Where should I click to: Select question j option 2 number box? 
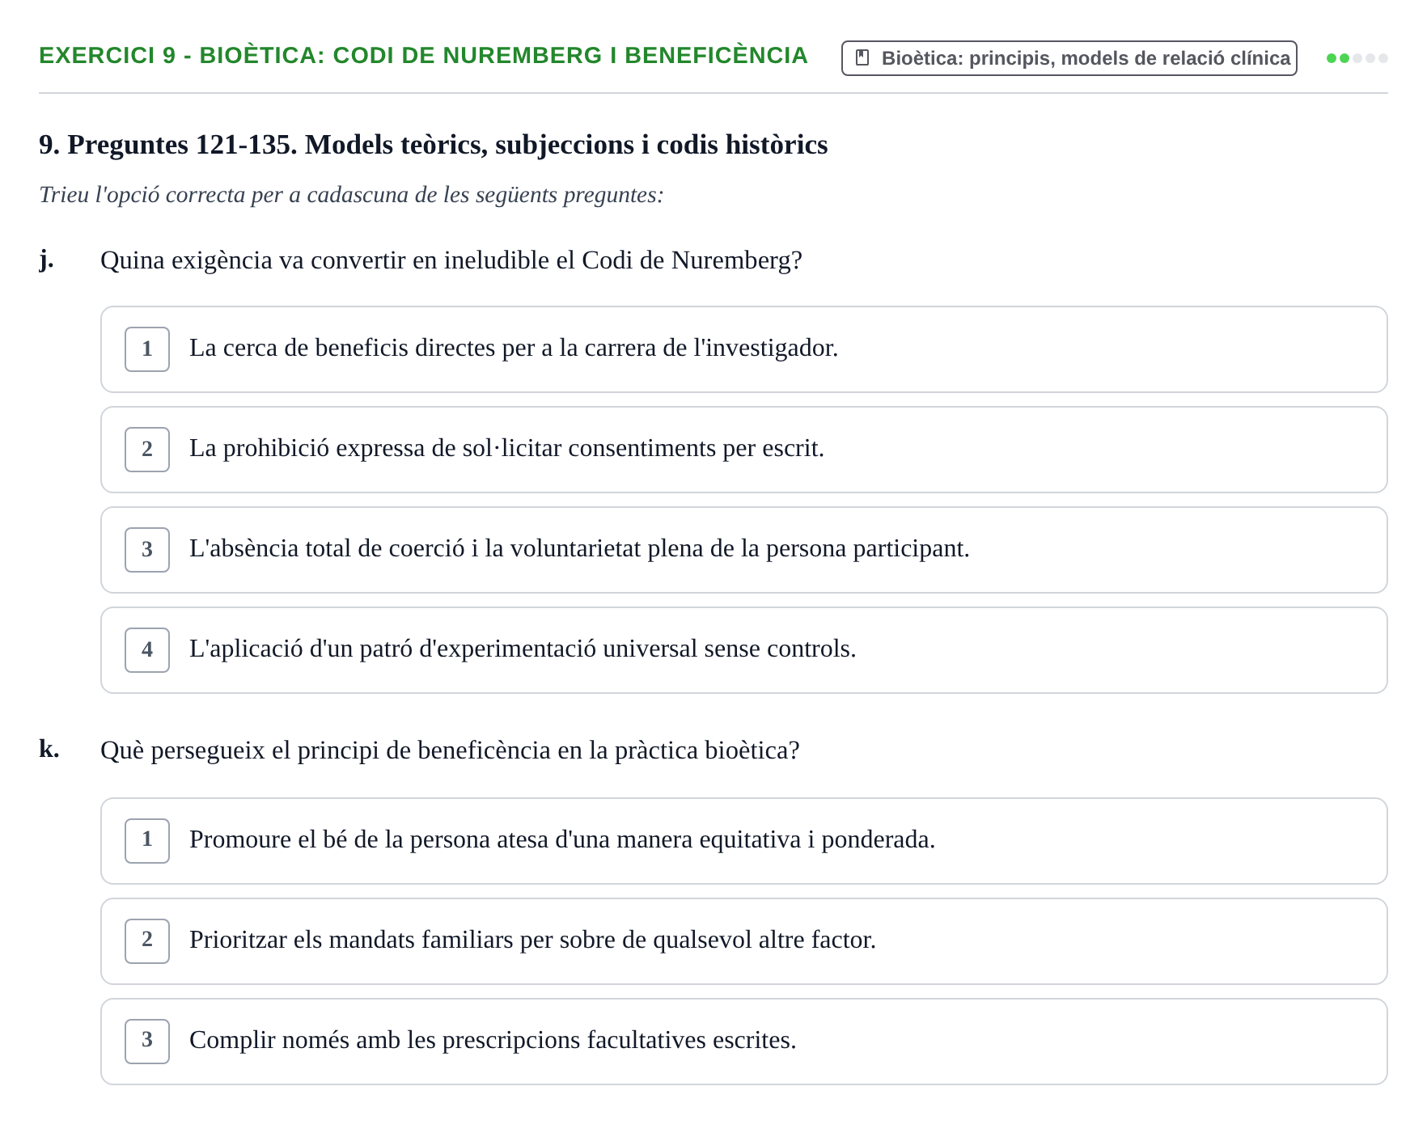[147, 450]
